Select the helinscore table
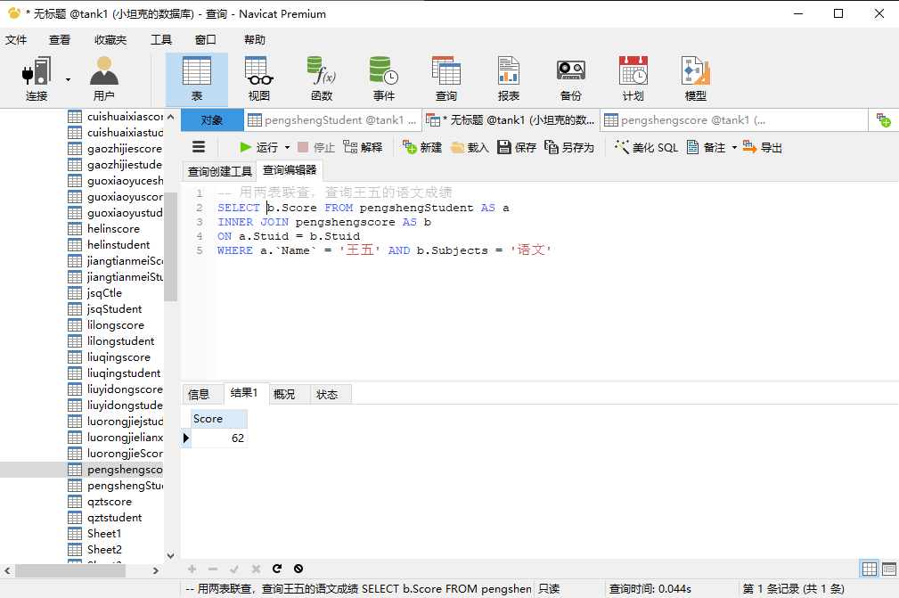This screenshot has height=598, width=899. (x=113, y=229)
